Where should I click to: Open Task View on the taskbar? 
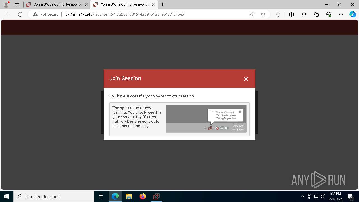(101, 196)
